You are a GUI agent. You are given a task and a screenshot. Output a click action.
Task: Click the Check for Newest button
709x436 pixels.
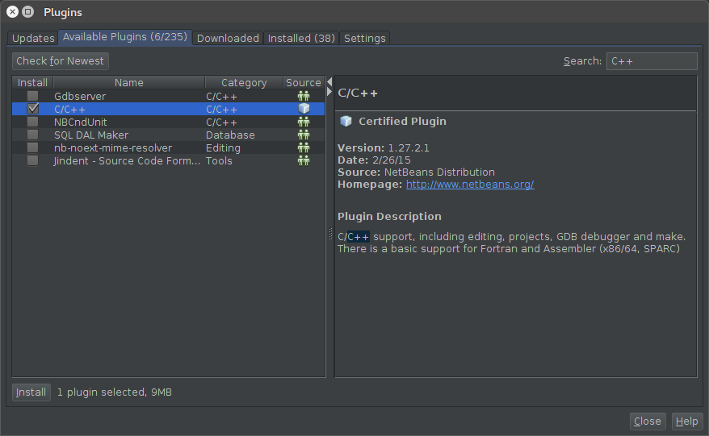(60, 61)
